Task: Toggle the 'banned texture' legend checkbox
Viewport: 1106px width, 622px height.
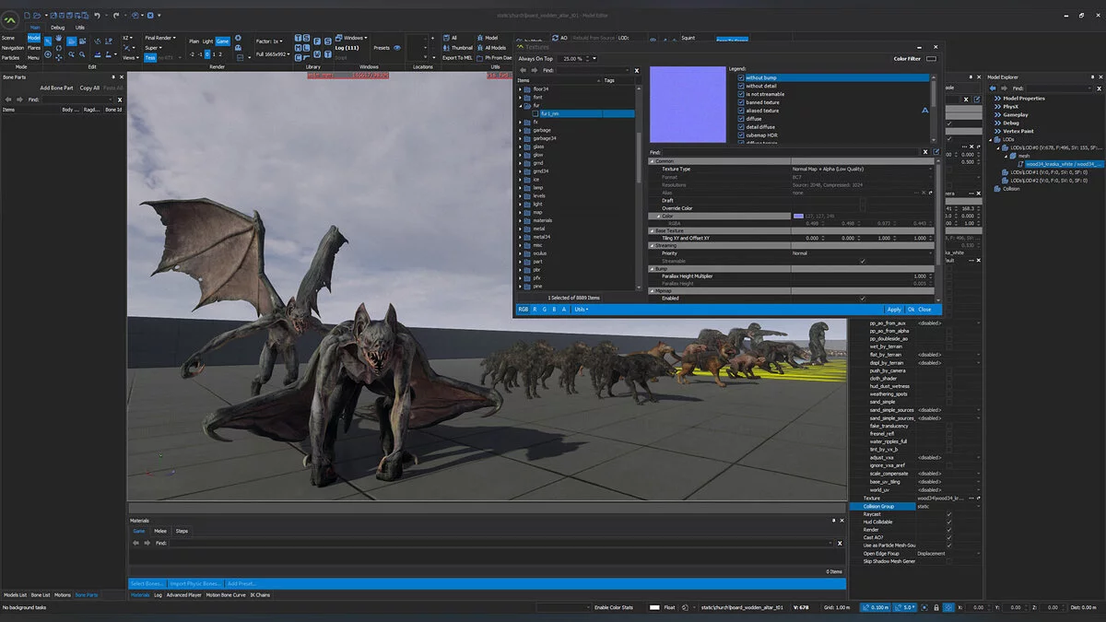Action: (x=741, y=102)
